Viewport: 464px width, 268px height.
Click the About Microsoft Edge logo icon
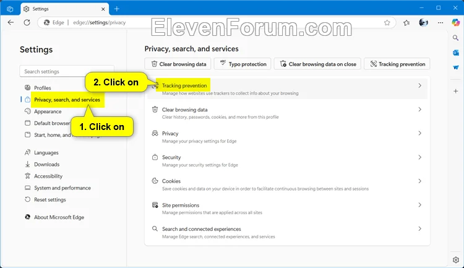coord(27,217)
